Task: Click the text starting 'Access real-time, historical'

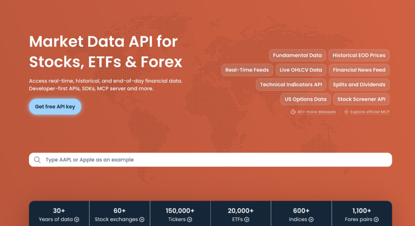Action: tap(105, 85)
